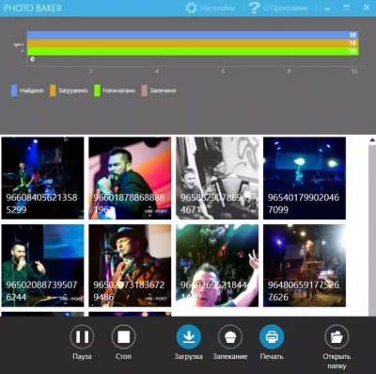Click the Запечено legend label text
This screenshot has width=376, height=374.
pyautogui.click(x=163, y=90)
